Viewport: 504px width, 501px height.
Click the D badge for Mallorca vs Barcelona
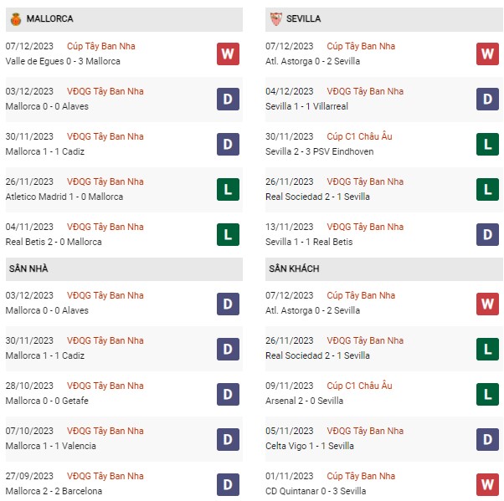click(228, 484)
